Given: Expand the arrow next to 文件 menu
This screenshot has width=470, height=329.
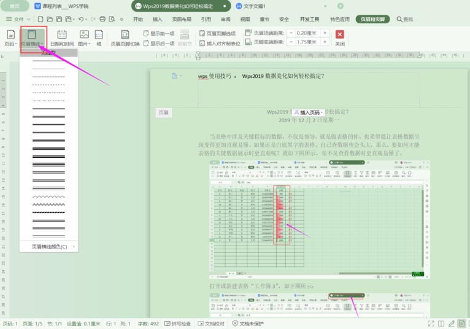Looking at the screenshot, I should click(x=28, y=19).
